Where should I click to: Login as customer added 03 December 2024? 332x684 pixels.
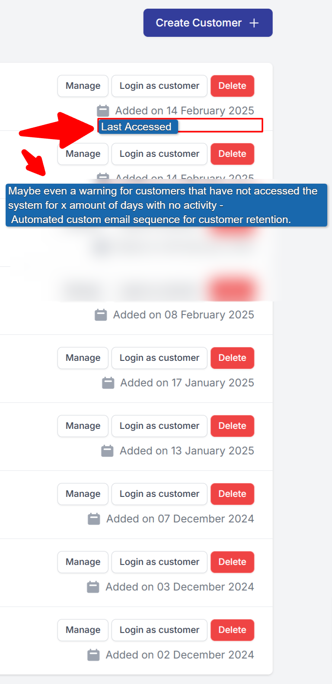click(x=160, y=562)
